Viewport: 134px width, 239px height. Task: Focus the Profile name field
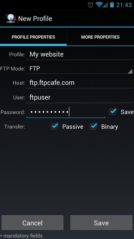(79, 55)
